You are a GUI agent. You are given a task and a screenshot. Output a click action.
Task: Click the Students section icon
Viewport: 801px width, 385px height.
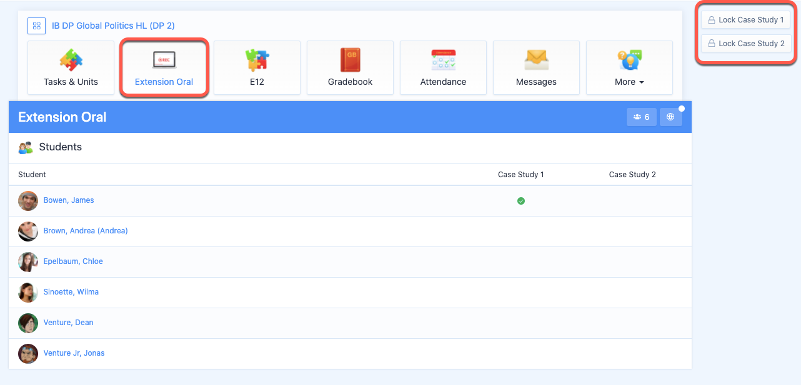(26, 148)
